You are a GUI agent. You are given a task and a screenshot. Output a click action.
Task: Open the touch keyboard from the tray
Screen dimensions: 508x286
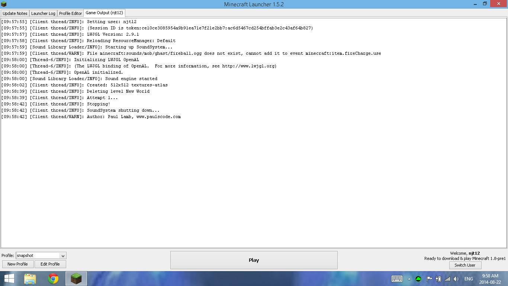(397, 279)
